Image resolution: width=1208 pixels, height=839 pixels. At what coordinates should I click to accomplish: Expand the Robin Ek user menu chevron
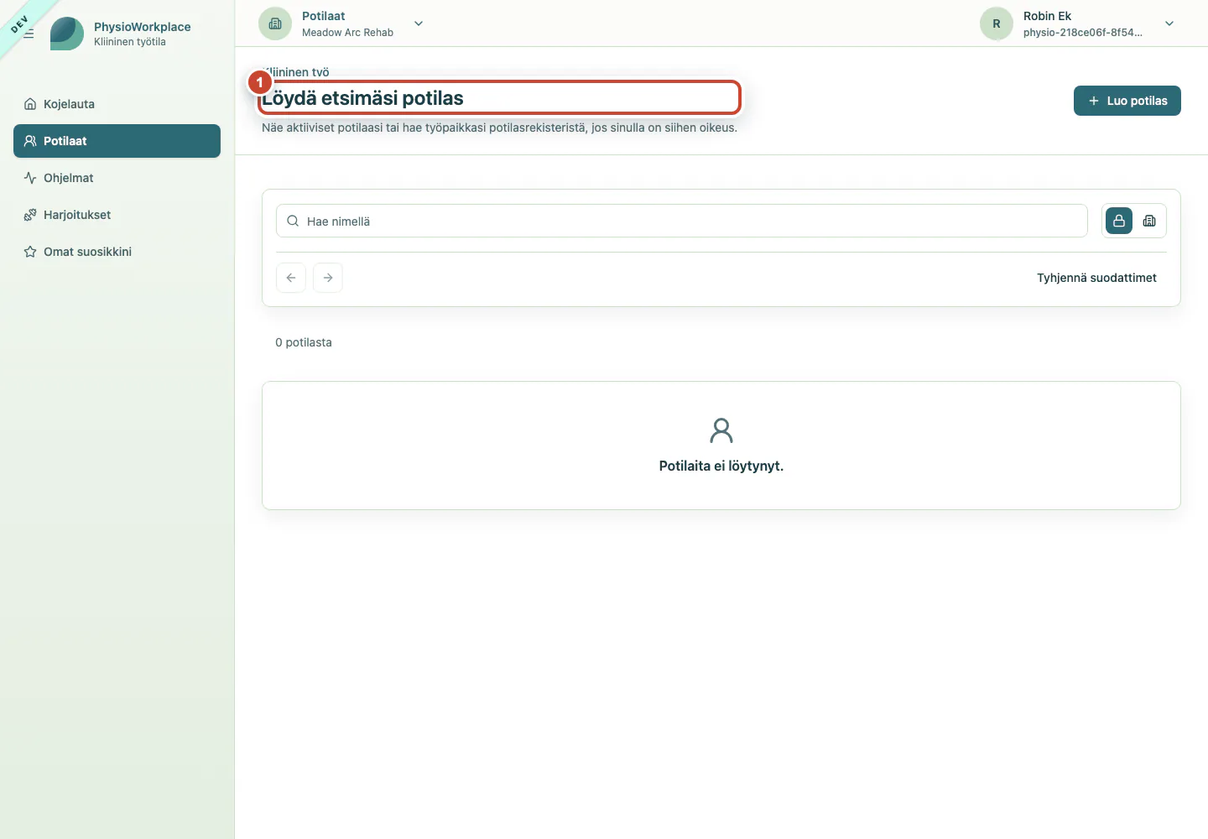(x=1169, y=23)
